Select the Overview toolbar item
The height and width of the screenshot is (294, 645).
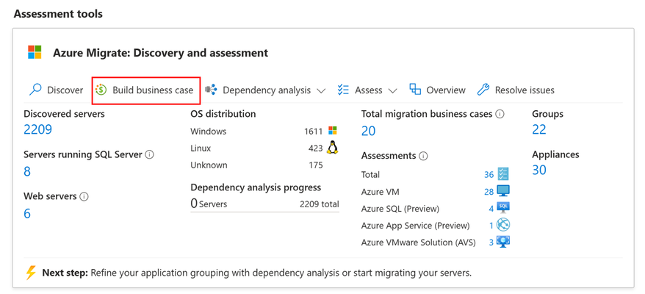[x=438, y=90]
